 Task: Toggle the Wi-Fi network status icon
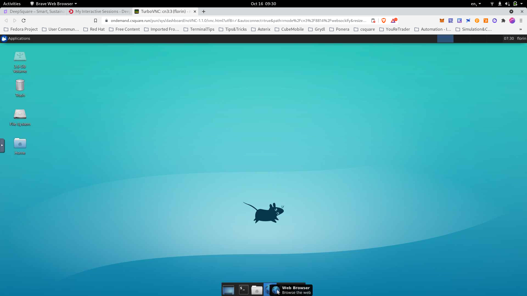pyautogui.click(x=492, y=4)
